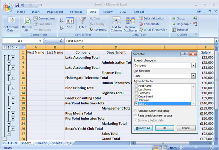Open the Sheet2 worksheet tab
Screen dimensions: 219x150
point(41,143)
